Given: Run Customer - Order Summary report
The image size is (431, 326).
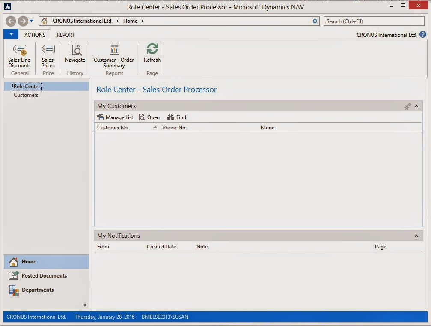Looking at the screenshot, I should (x=114, y=56).
